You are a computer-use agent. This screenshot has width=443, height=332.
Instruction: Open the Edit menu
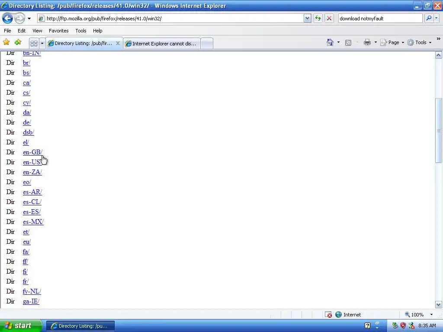(x=22, y=31)
